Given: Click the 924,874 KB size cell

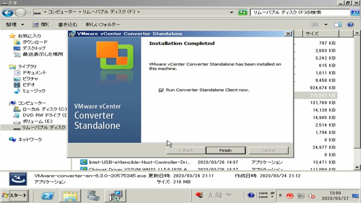Looking at the screenshot, I should tap(323, 88).
